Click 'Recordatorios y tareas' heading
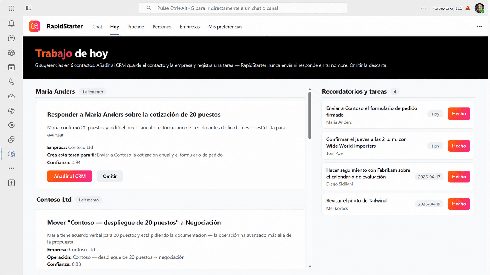 coord(354,91)
